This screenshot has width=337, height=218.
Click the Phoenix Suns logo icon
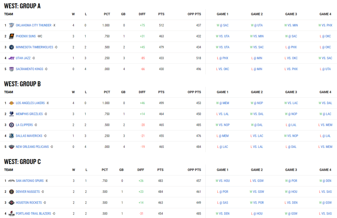pyautogui.click(x=12, y=36)
